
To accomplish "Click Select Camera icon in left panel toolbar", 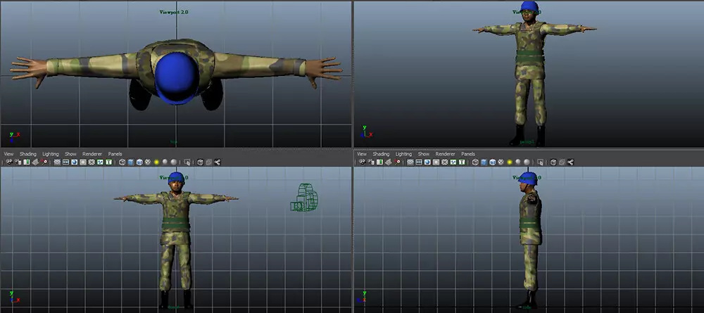I will click(9, 162).
